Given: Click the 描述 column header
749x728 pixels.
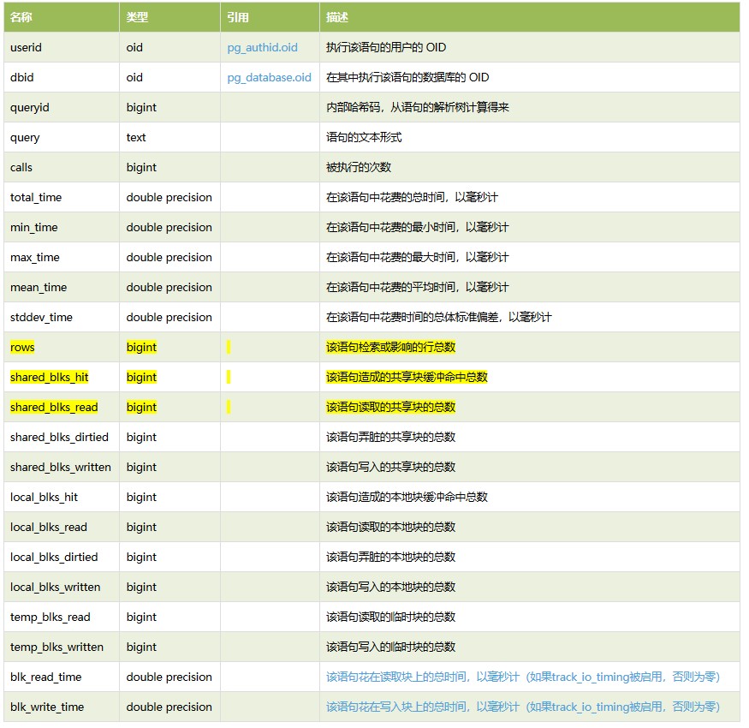Looking at the screenshot, I should [x=334, y=17].
